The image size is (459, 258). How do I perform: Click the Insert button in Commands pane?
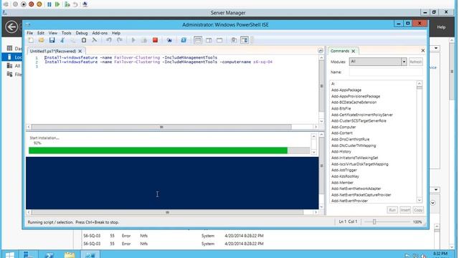click(x=405, y=210)
